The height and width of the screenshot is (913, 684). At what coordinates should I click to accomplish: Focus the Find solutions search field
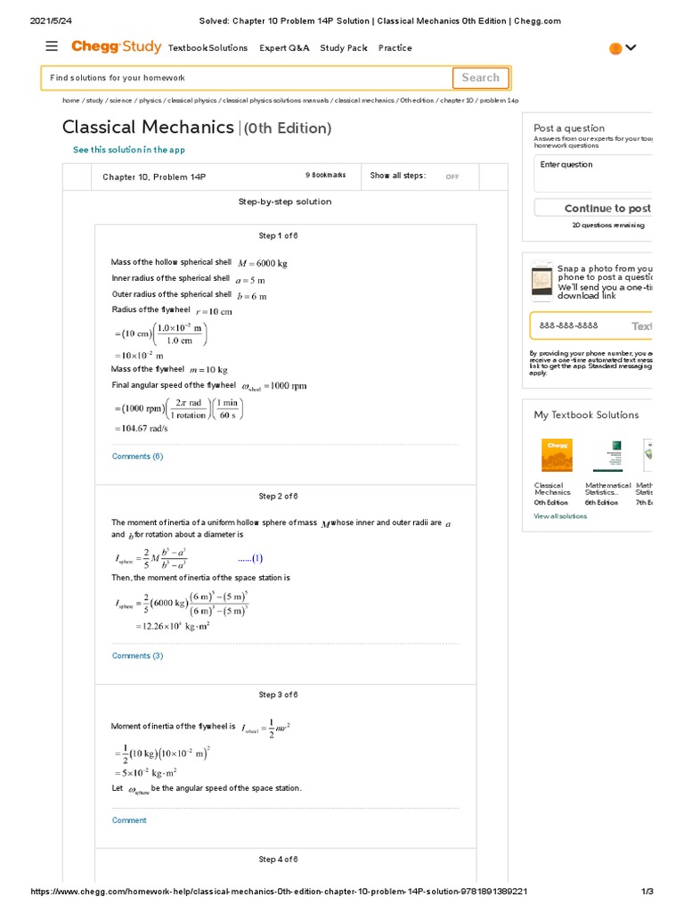click(x=247, y=78)
